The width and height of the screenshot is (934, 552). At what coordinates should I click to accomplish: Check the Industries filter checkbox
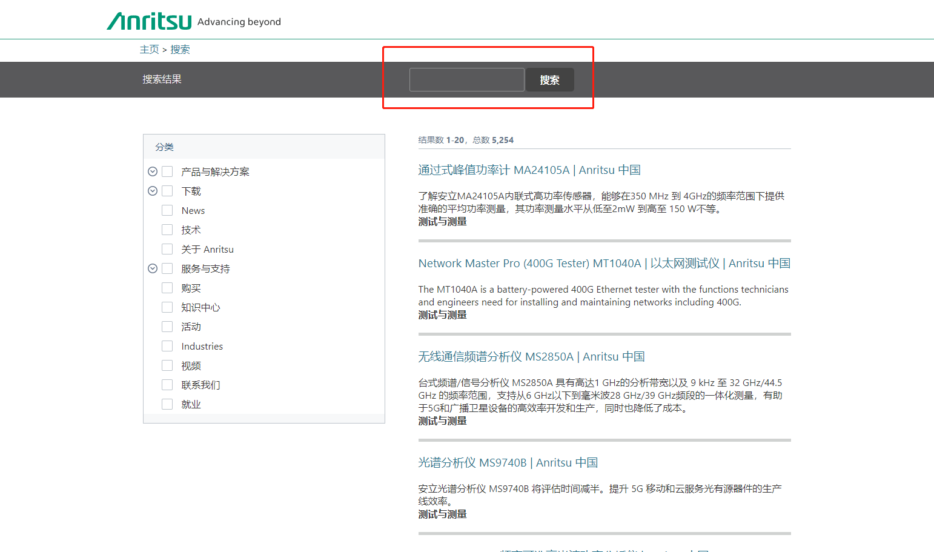click(x=167, y=346)
